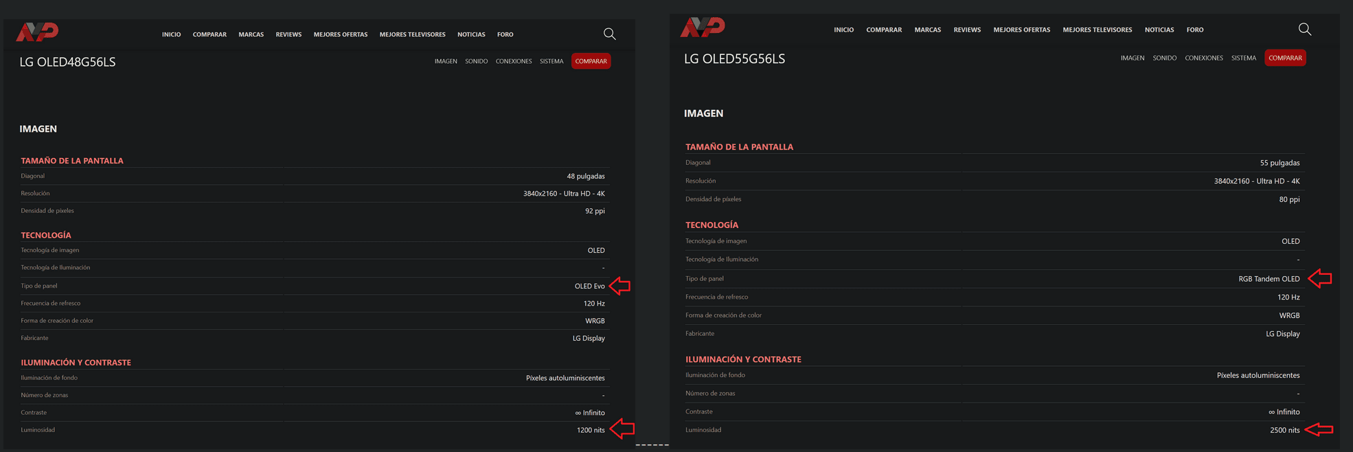
Task: Jump to IMAGEN tab for OLED48G56LS
Action: tap(446, 61)
